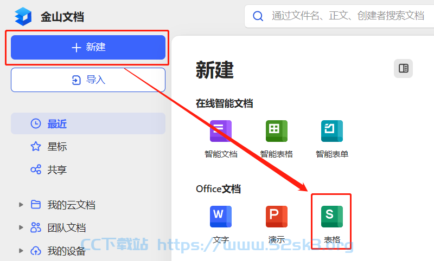Screen dimensions: 434x261
Task: Toggle the side panel layout icon
Action: tap(403, 68)
